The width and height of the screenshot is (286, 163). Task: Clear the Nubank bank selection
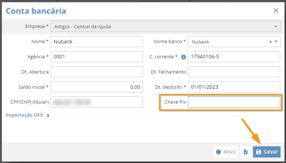(271, 42)
